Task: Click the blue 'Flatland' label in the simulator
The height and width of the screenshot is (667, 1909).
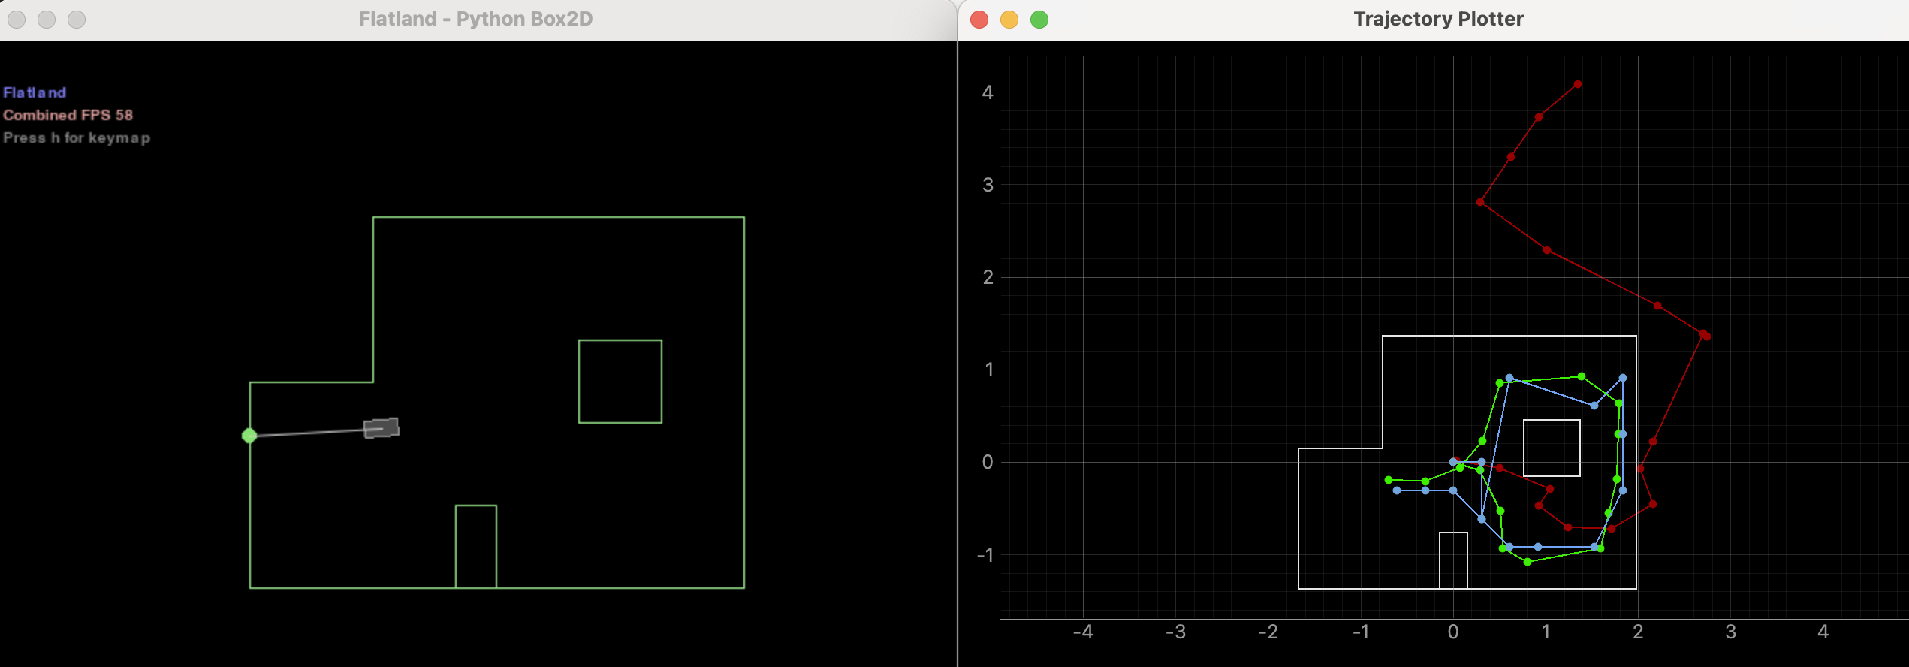Action: pos(35,92)
